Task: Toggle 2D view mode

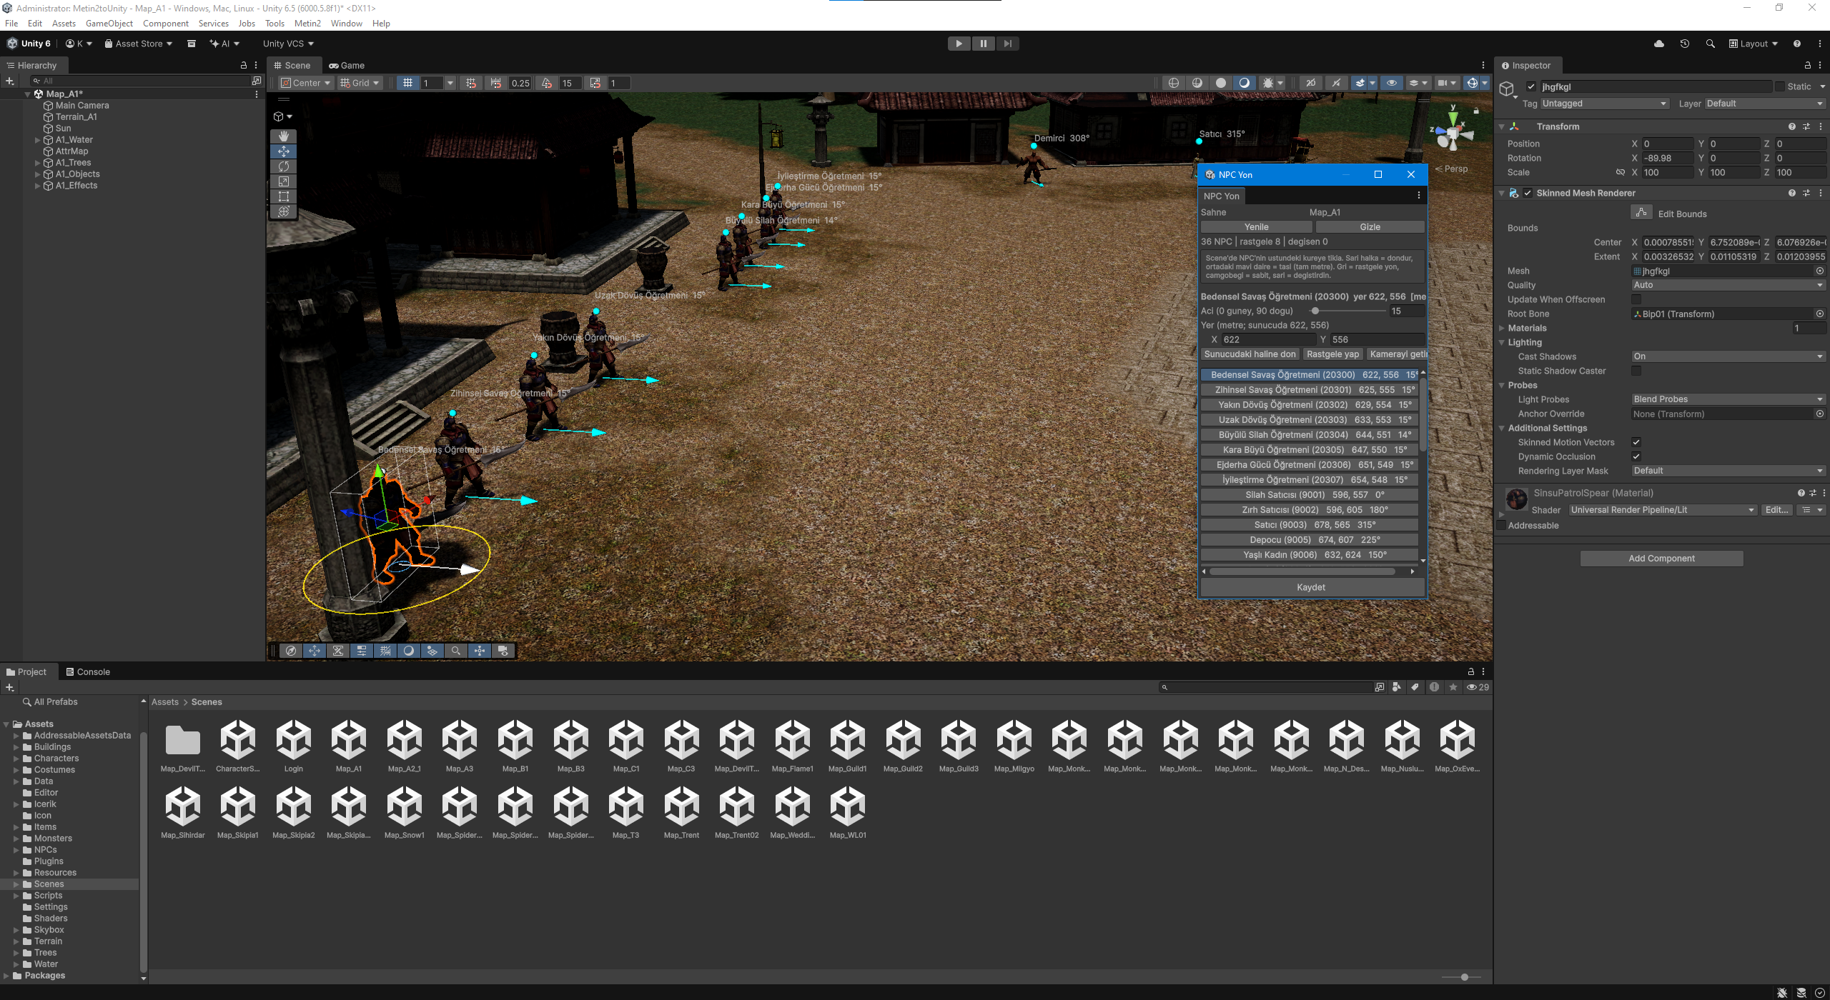Action: click(1311, 83)
